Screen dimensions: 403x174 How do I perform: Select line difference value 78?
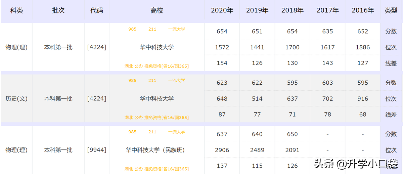coord(327,115)
